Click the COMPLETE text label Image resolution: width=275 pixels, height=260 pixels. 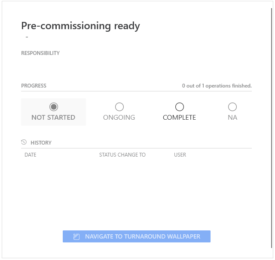click(x=179, y=118)
